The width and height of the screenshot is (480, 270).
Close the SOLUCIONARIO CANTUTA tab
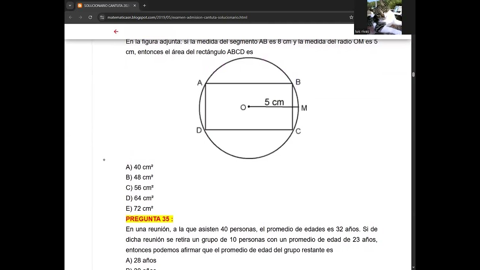[135, 6]
